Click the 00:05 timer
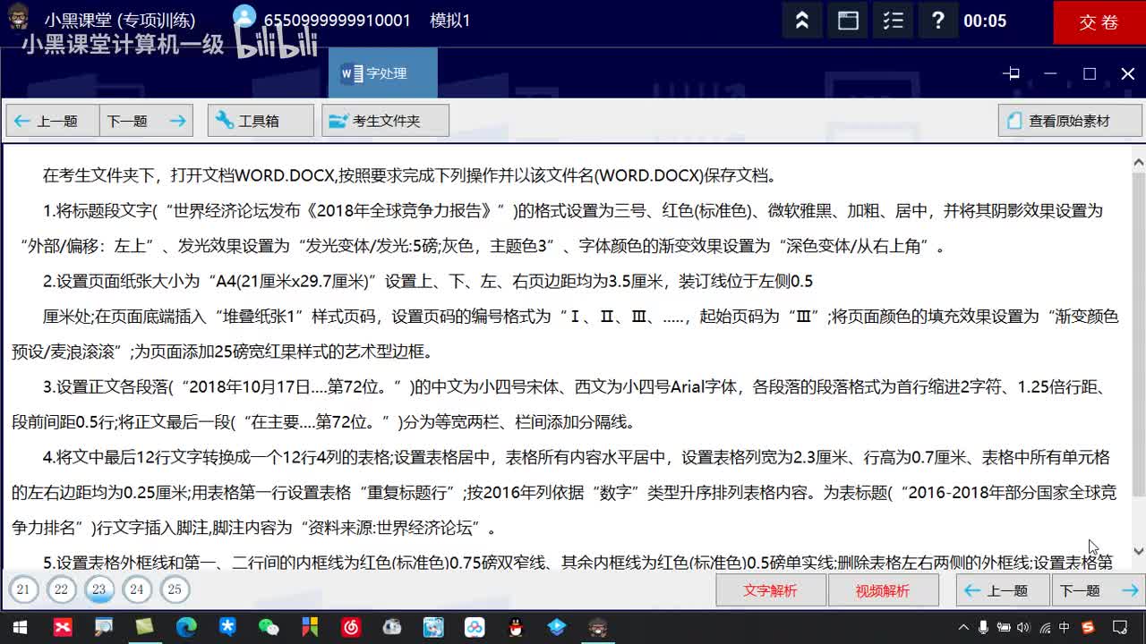 tap(985, 21)
